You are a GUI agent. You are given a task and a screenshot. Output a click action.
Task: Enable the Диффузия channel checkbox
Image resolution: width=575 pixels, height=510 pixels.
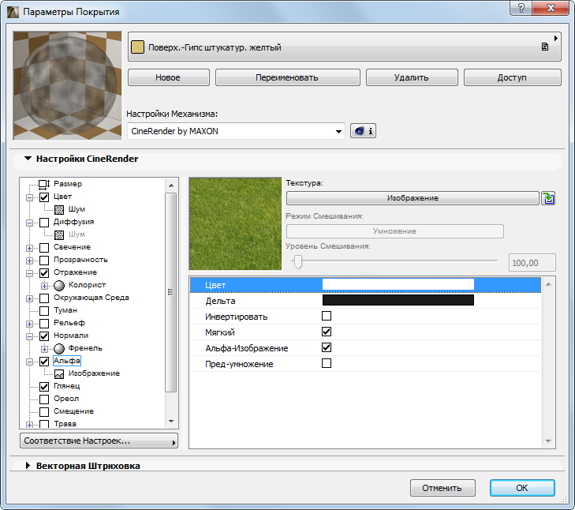pos(44,223)
